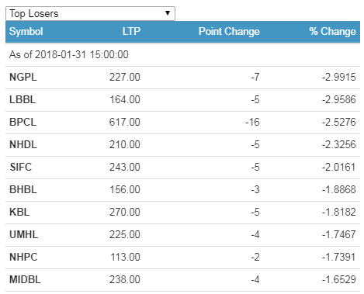Click the dropdown arrow beside Top Losers

[x=168, y=13]
